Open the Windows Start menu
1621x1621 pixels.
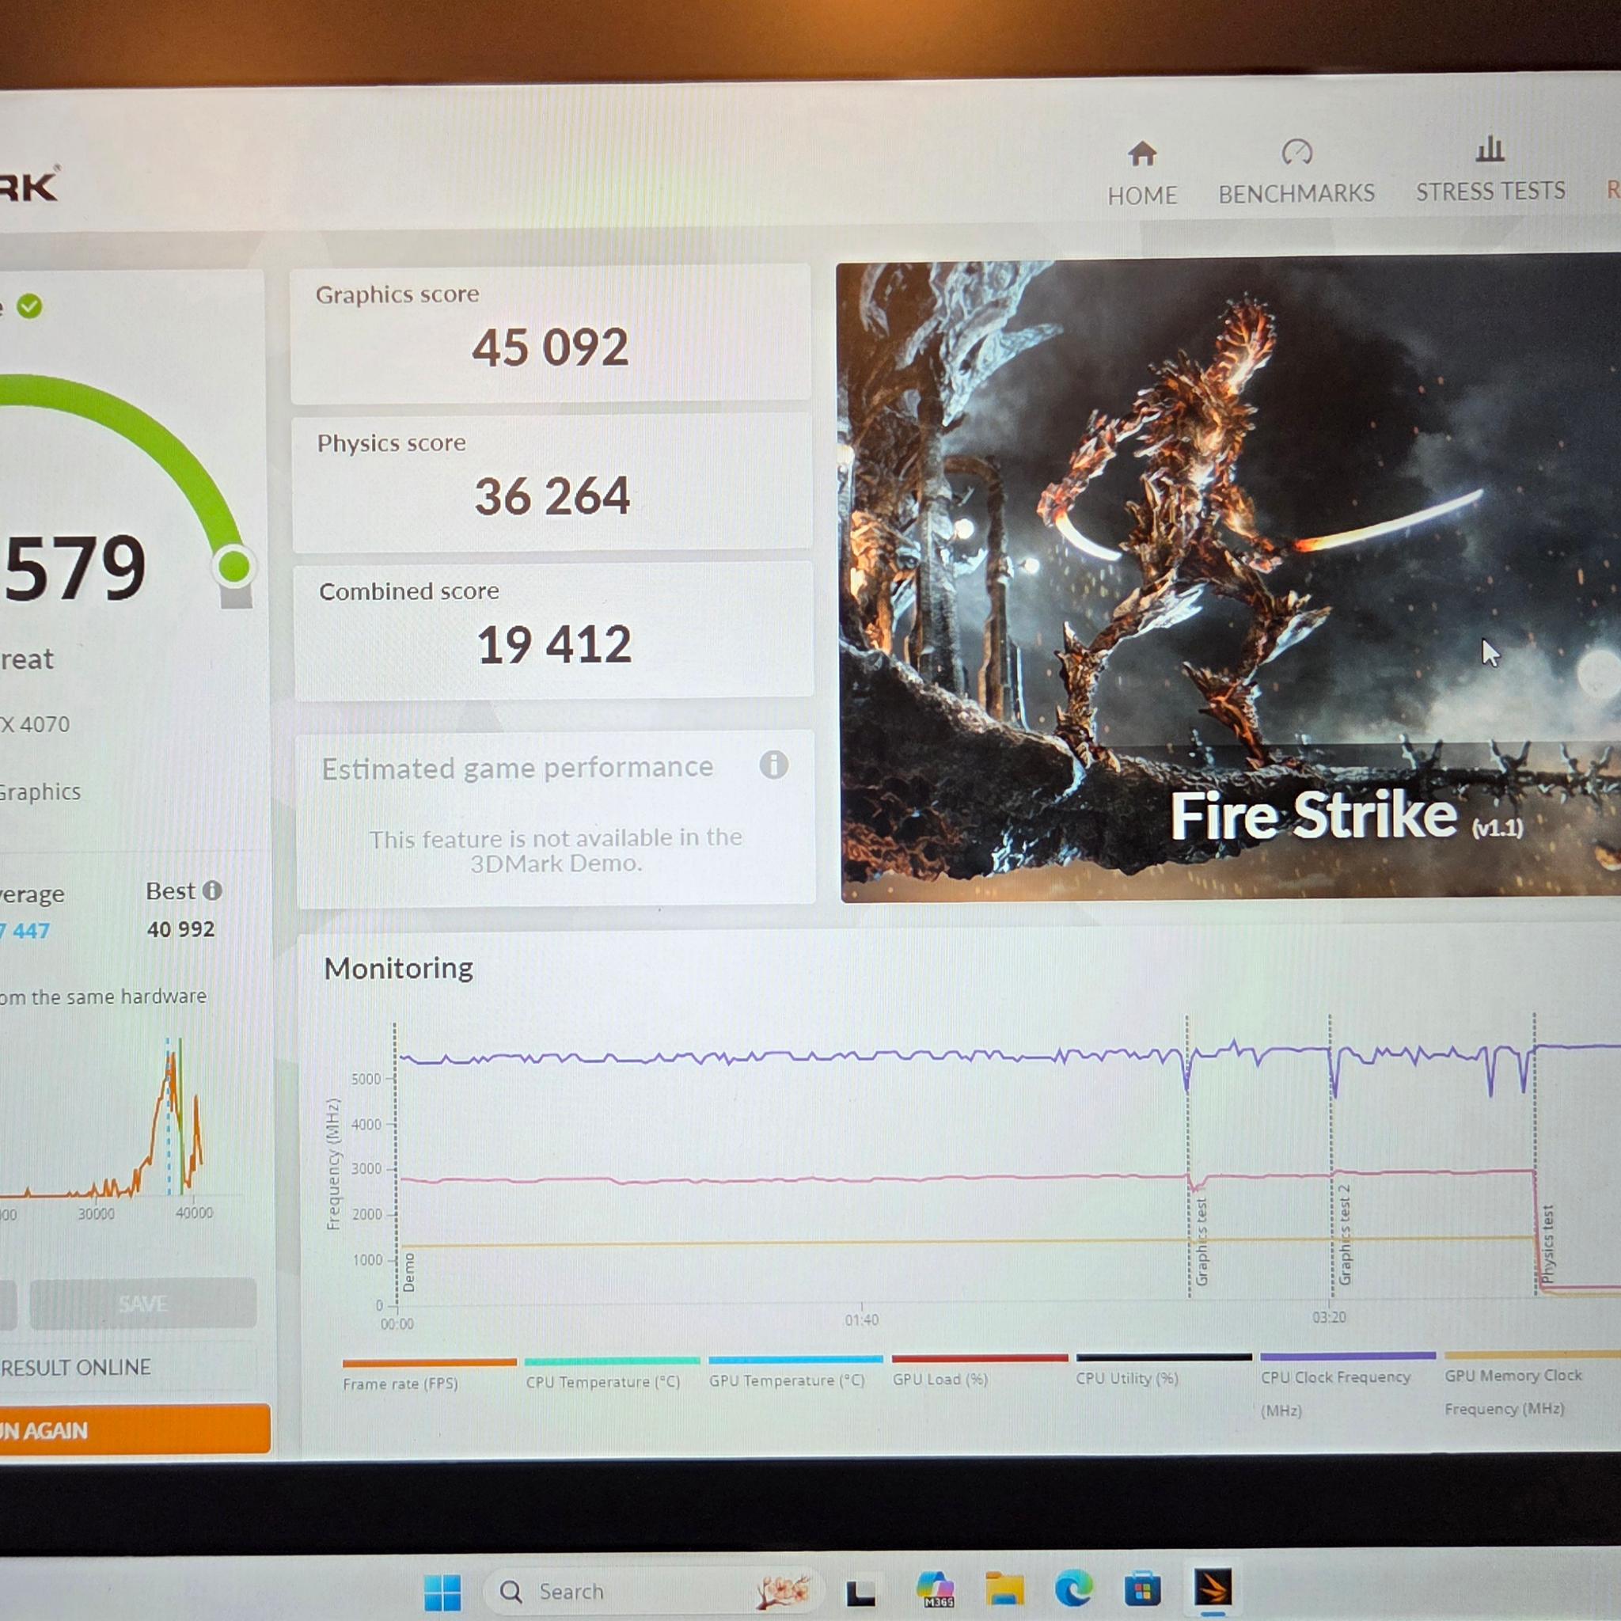click(442, 1592)
